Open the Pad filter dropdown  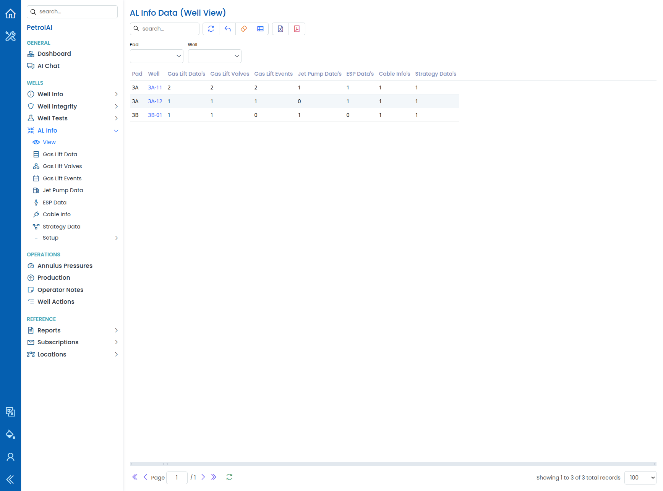(157, 56)
